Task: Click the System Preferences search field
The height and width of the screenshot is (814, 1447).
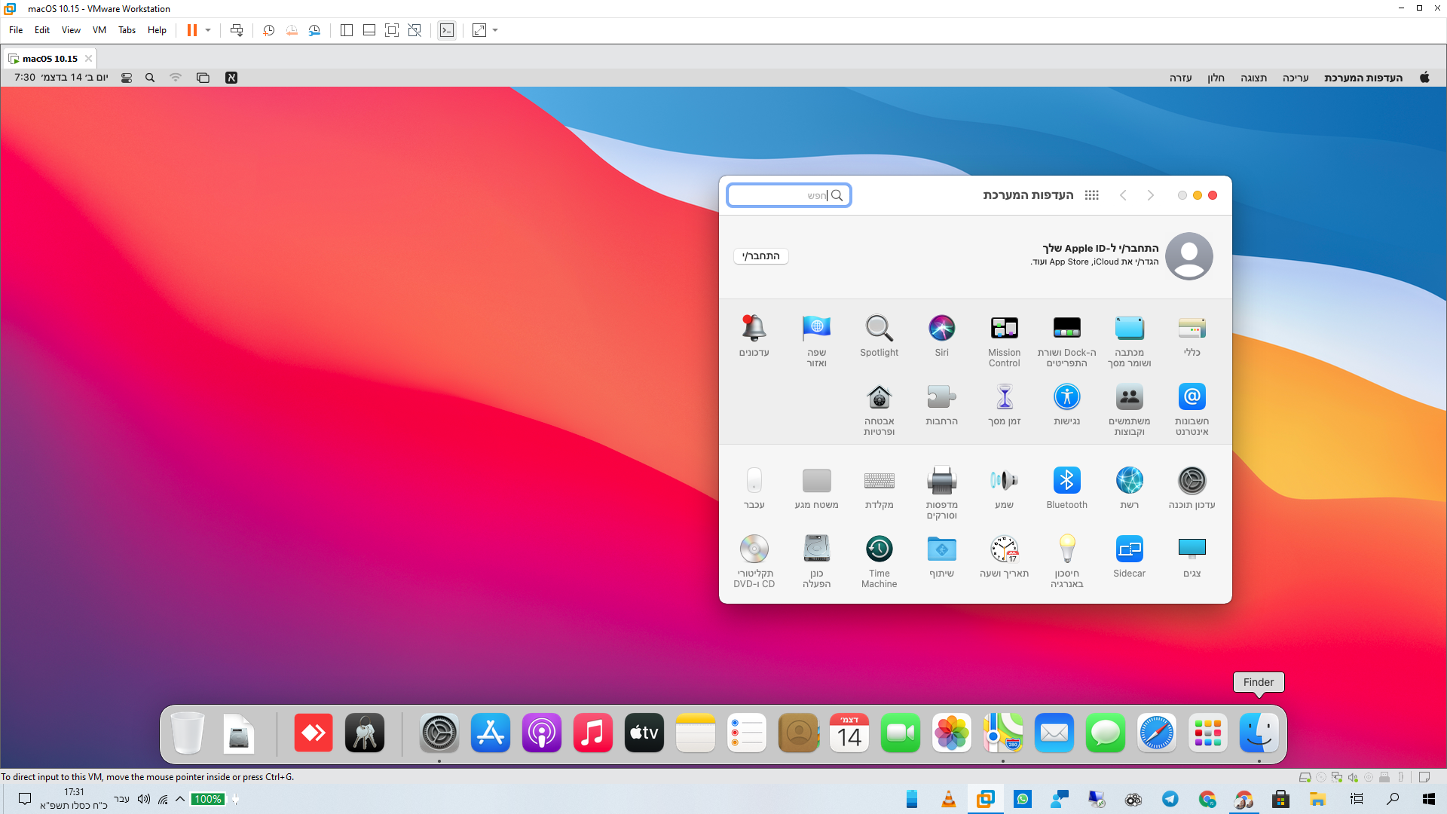Action: coord(788,195)
